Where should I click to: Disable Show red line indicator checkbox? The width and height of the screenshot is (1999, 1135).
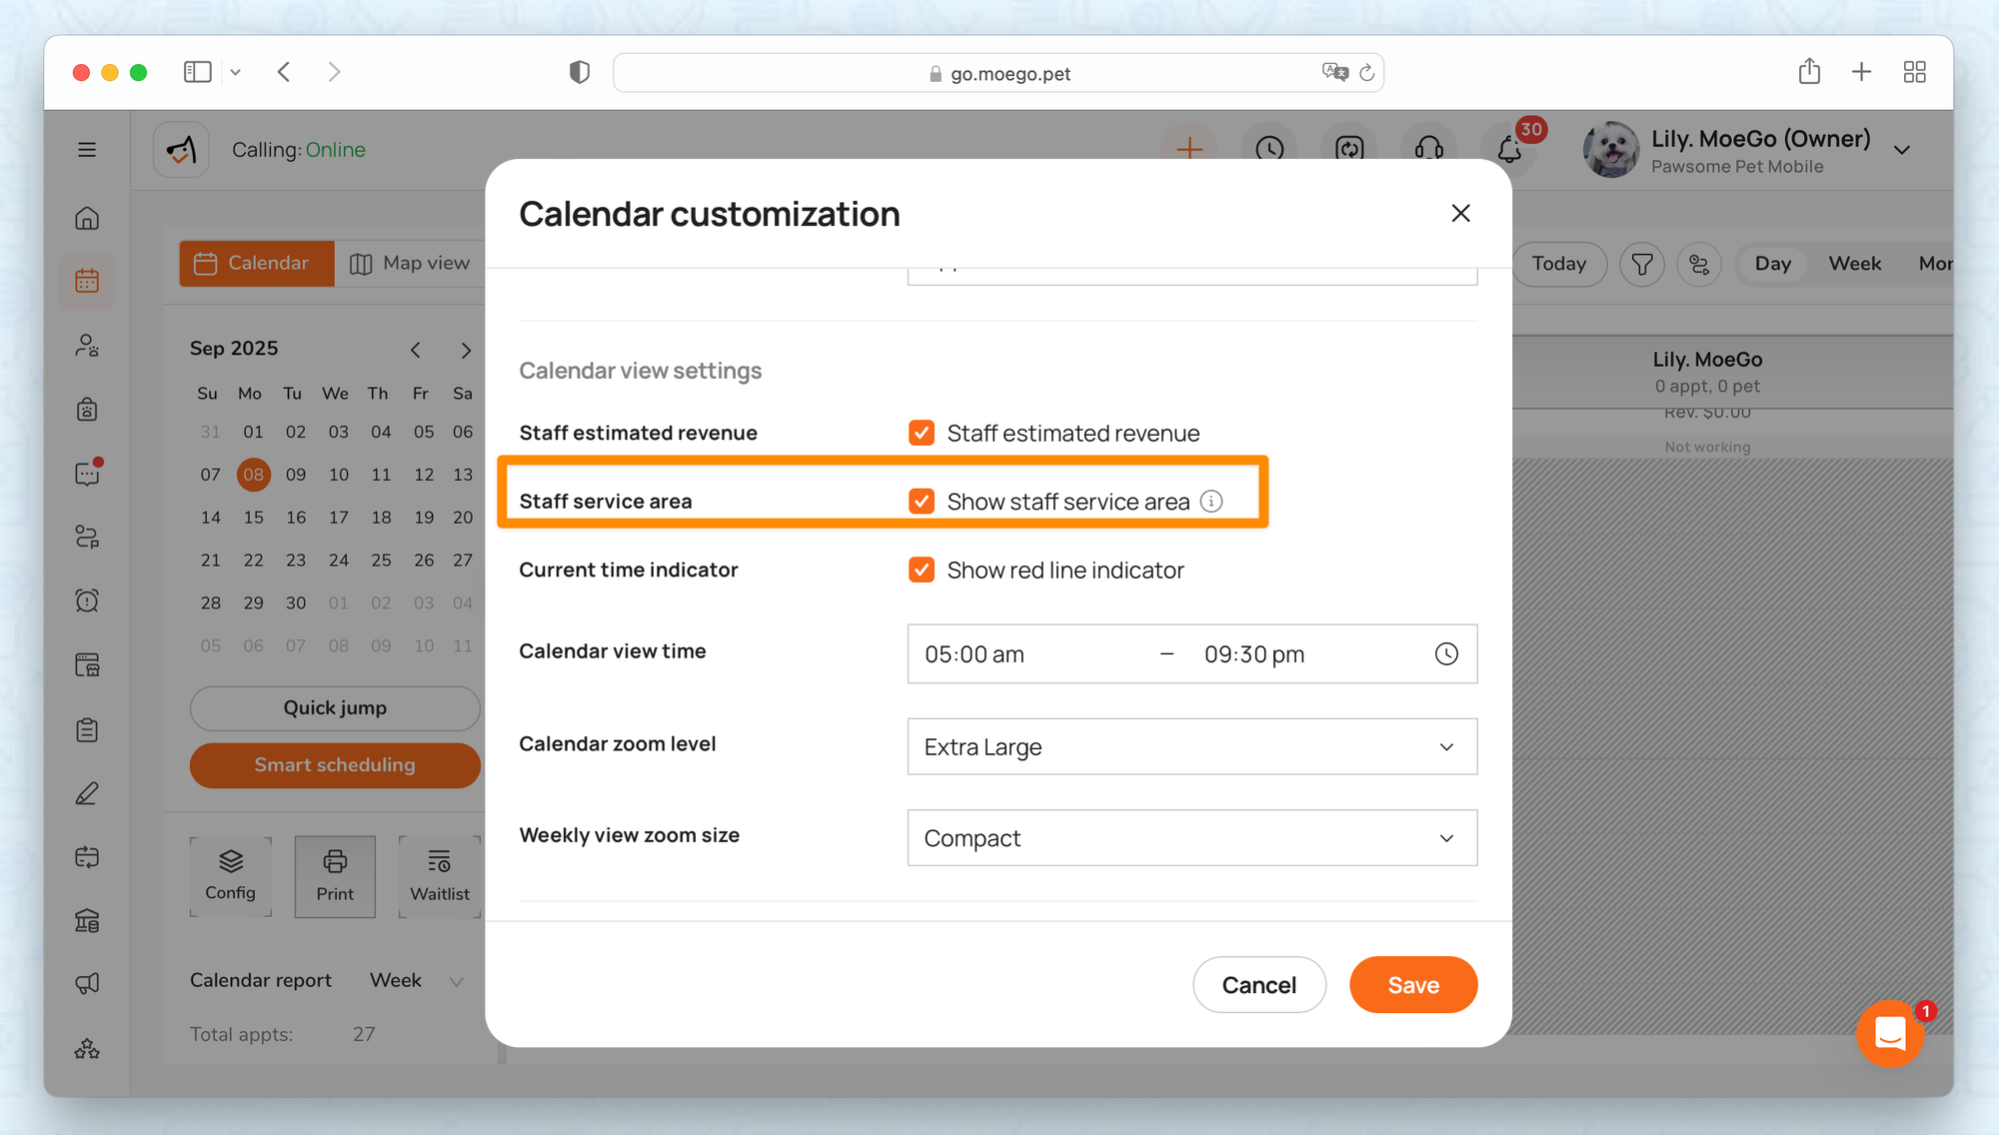[922, 570]
